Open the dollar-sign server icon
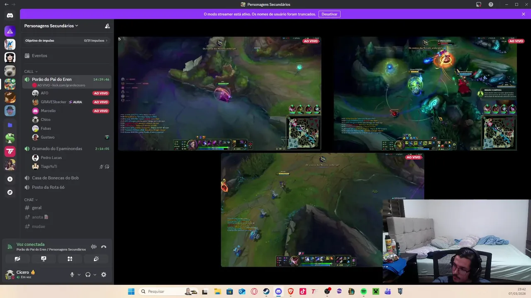Screen dimensions: 531x298 pyautogui.click(x=10, y=138)
